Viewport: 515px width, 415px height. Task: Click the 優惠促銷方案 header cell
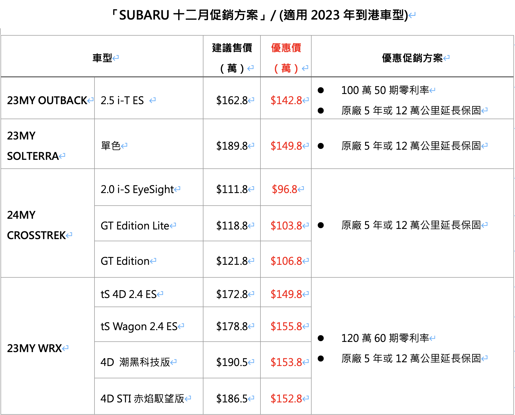tap(412, 58)
